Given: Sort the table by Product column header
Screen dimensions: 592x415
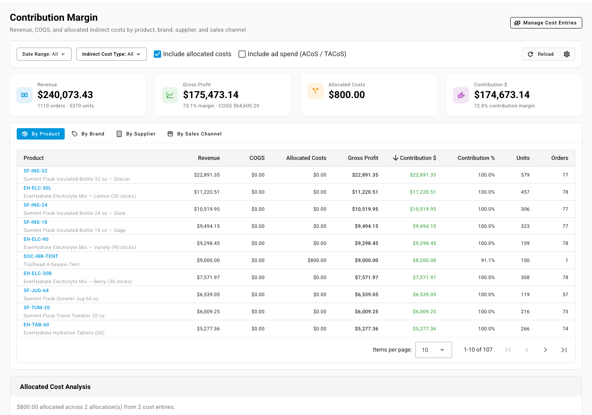Looking at the screenshot, I should pos(34,158).
